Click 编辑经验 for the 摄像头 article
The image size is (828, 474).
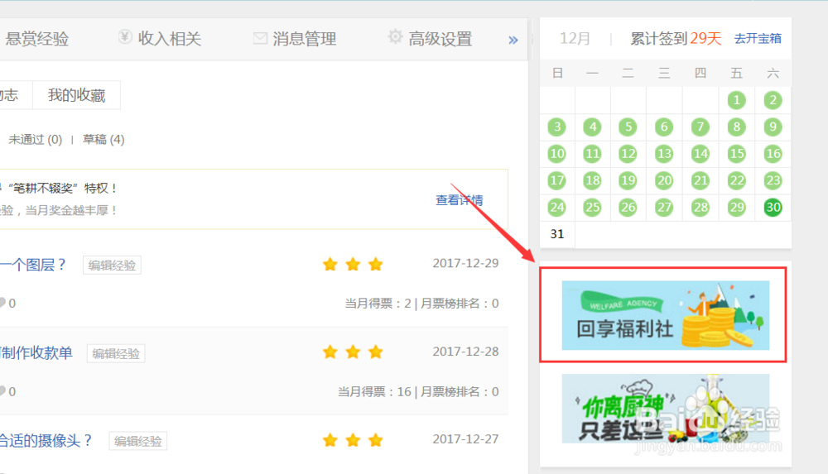[x=137, y=441]
